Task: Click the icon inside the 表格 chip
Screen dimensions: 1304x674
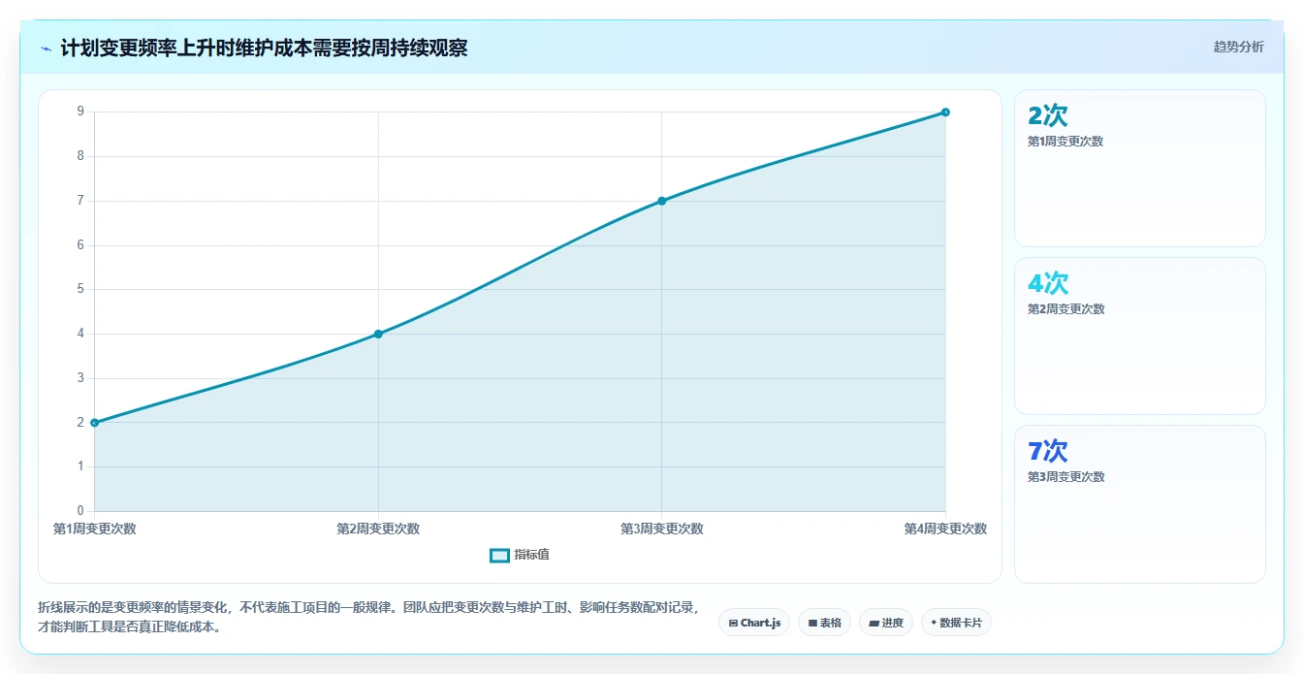Action: [812, 623]
